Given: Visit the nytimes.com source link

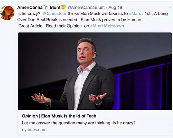Looking at the screenshot, I should pyautogui.click(x=34, y=130).
